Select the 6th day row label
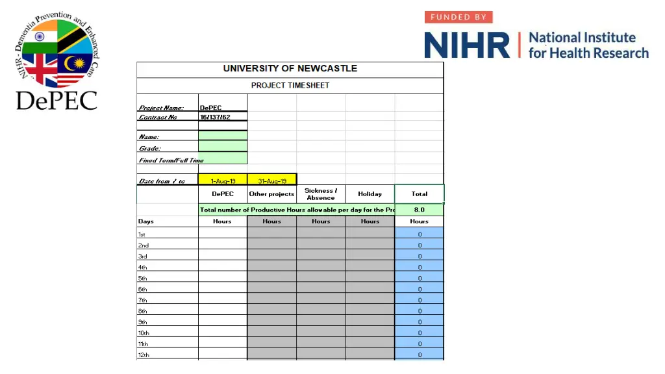Image resolution: width=665 pixels, height=374 pixels. pos(142,289)
